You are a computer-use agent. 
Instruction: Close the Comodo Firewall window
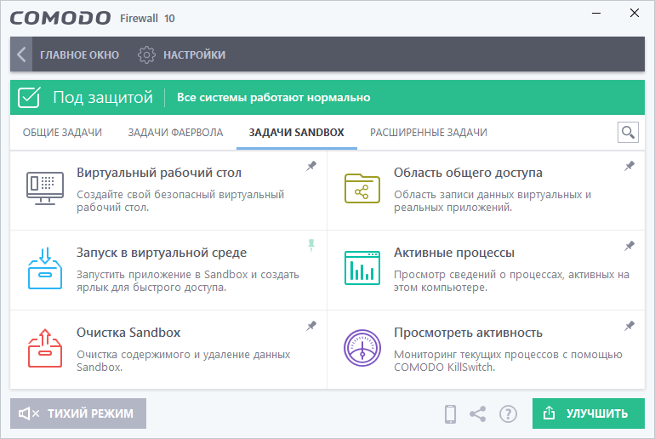634,14
